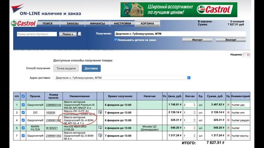Screen dimensions: 264x148
Task: Open the analog icon in MANN-FILTER row
Action: coord(100,128)
